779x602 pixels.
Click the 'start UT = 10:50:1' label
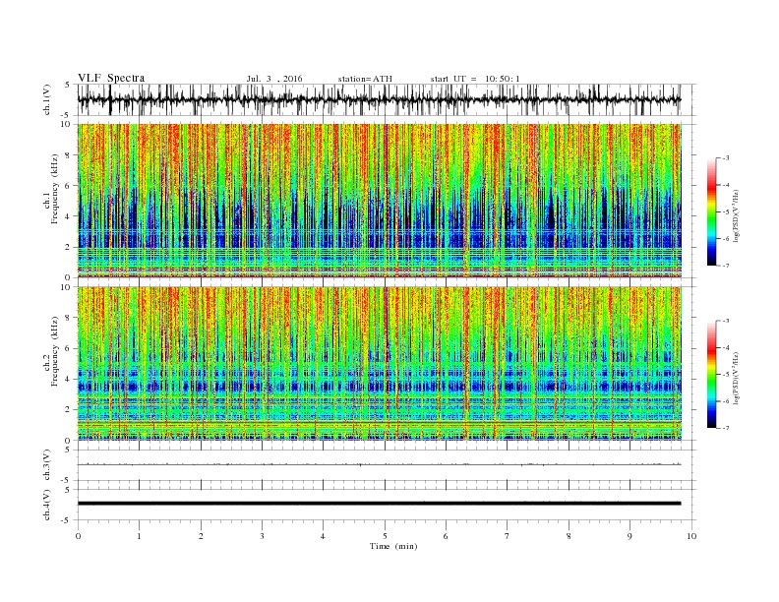point(475,79)
